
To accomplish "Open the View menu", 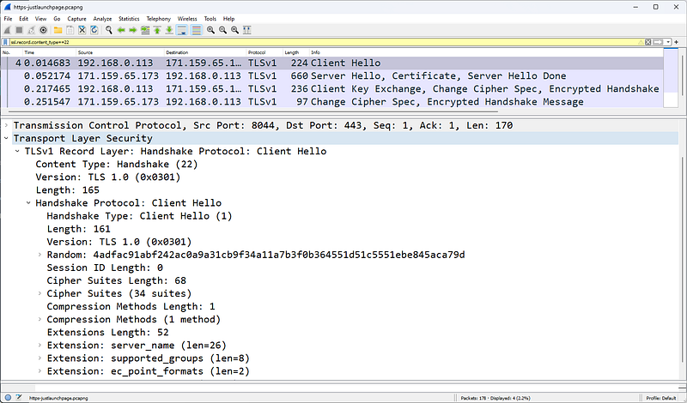I will pos(40,19).
